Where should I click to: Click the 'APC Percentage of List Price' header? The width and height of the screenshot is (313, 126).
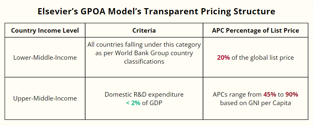tap(256, 30)
